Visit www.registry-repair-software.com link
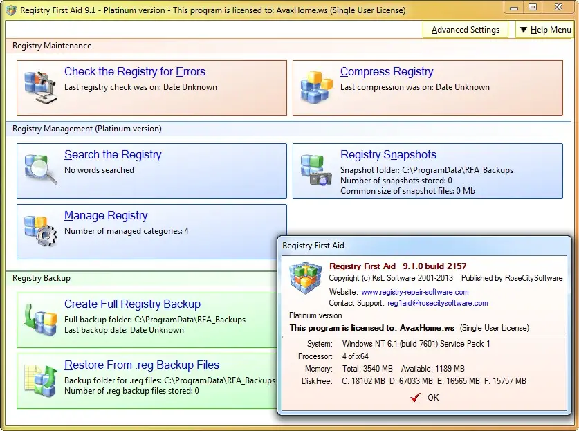The width and height of the screenshot is (579, 431). coord(415,292)
